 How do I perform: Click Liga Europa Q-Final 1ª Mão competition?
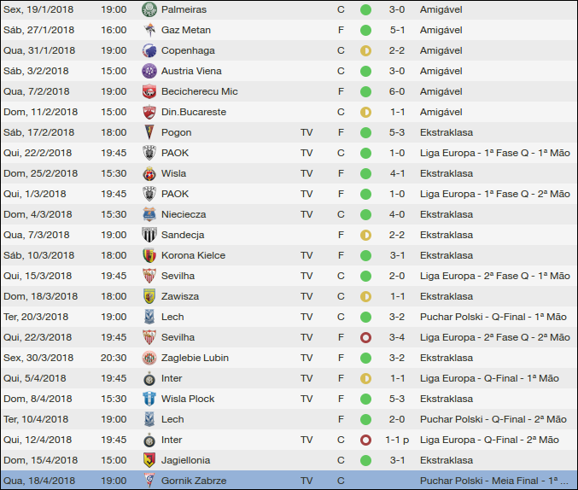pyautogui.click(x=489, y=378)
